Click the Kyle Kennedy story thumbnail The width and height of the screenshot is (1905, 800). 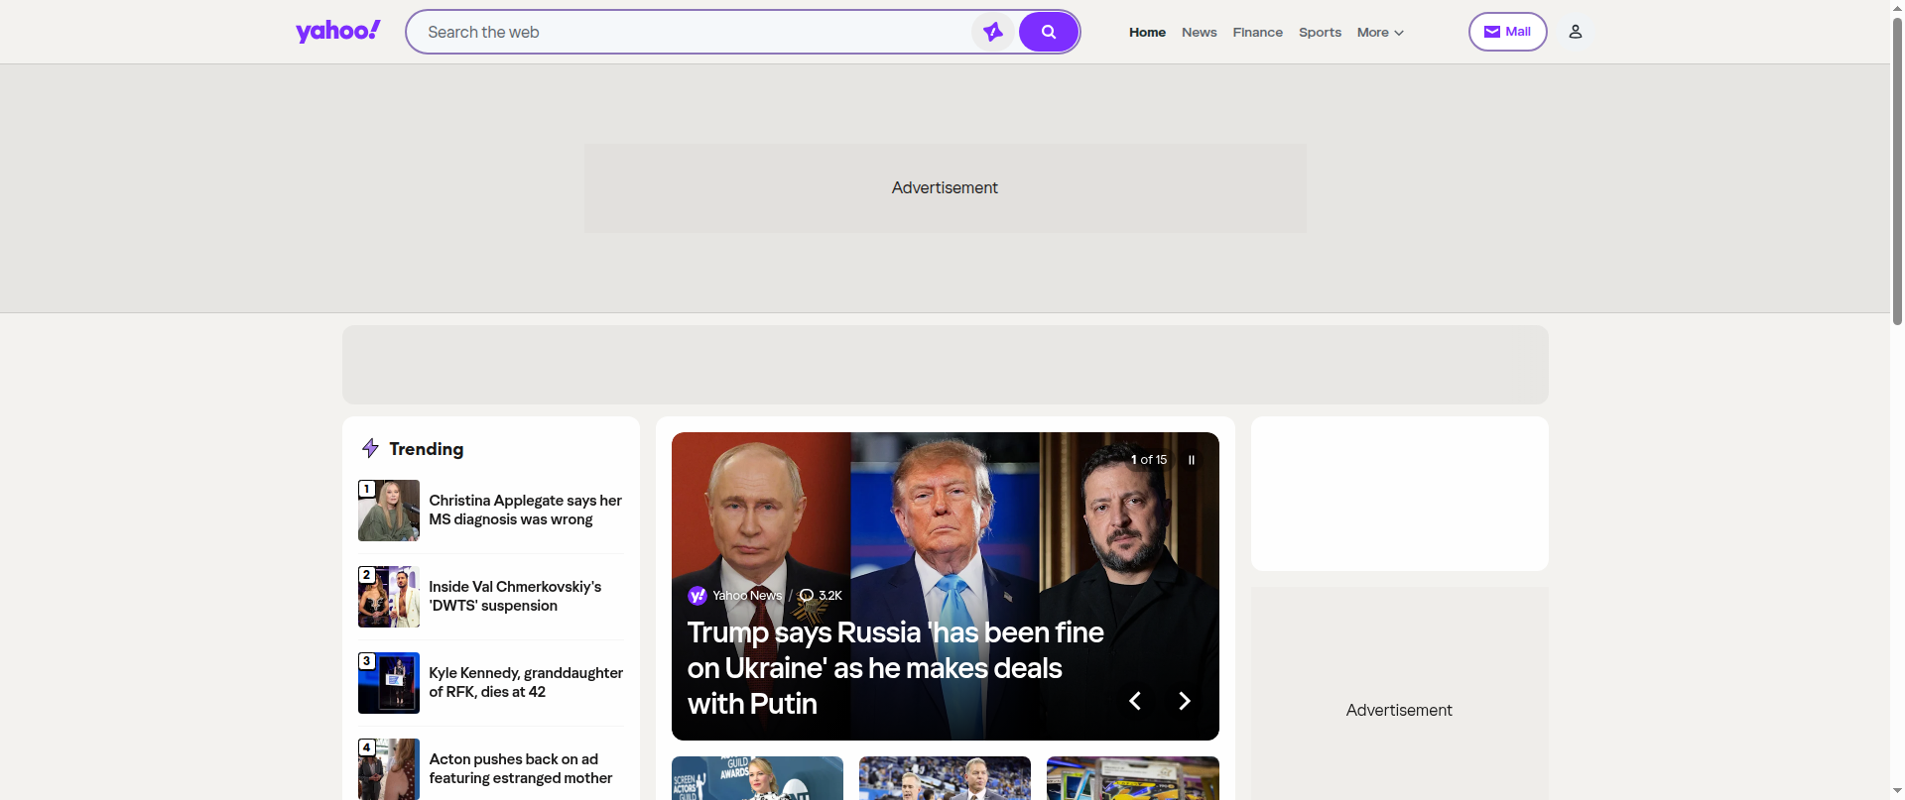(x=389, y=683)
